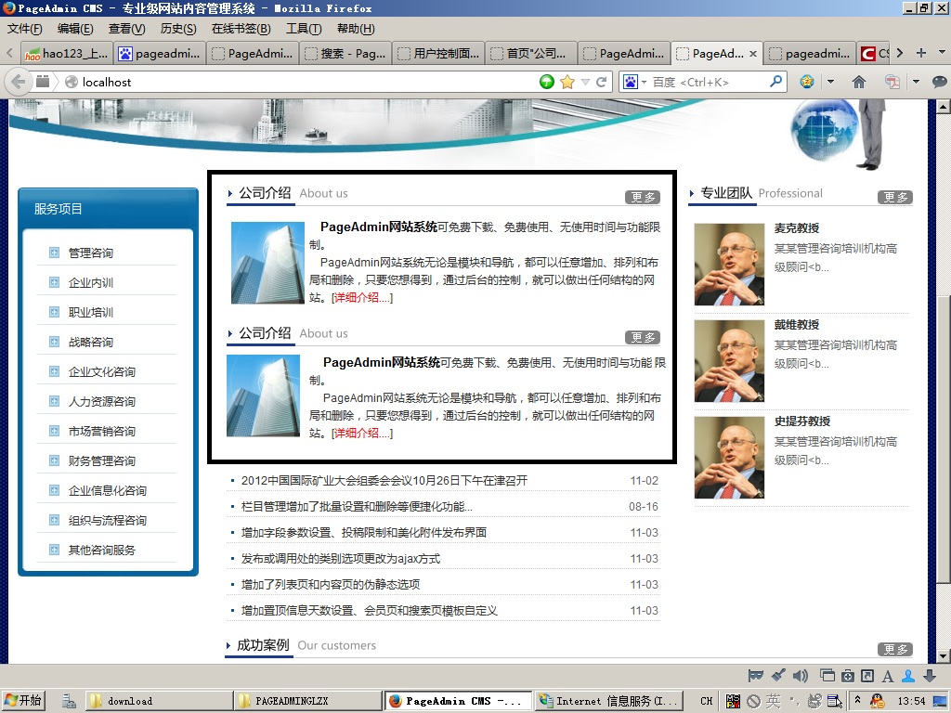Screen dimensions: 951x713
Task: Click the mask icon in the add-on bar
Action: click(756, 676)
